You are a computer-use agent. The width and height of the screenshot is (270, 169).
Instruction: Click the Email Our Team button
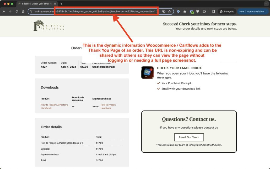(189, 137)
